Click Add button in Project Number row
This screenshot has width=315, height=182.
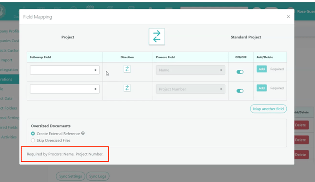261,88
